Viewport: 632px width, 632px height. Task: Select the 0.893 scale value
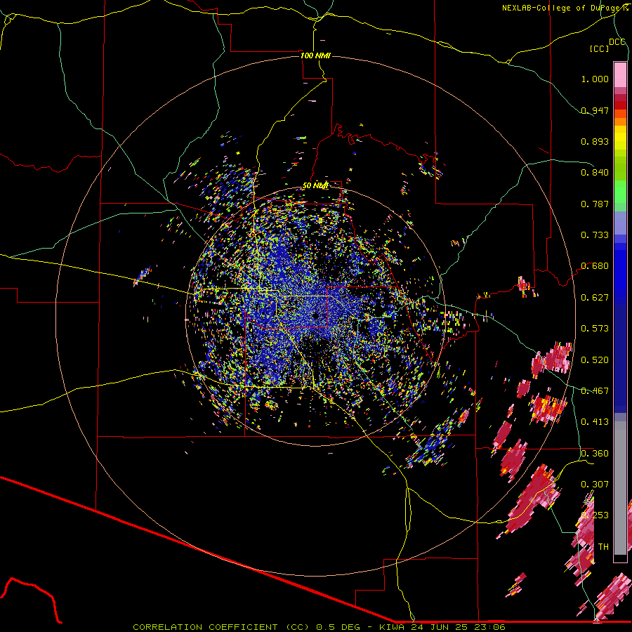tap(595, 141)
